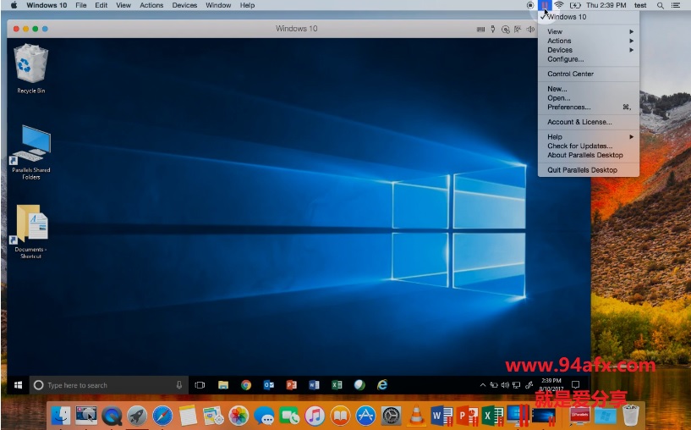This screenshot has width=691, height=430.
Task: Open the Edit menu in Mac menu bar
Action: [101, 5]
